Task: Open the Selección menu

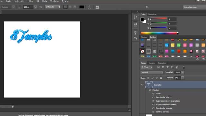Action: (19, 1)
